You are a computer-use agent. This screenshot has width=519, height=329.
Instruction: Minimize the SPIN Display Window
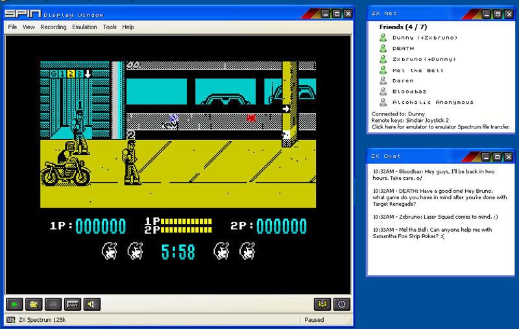click(326, 14)
